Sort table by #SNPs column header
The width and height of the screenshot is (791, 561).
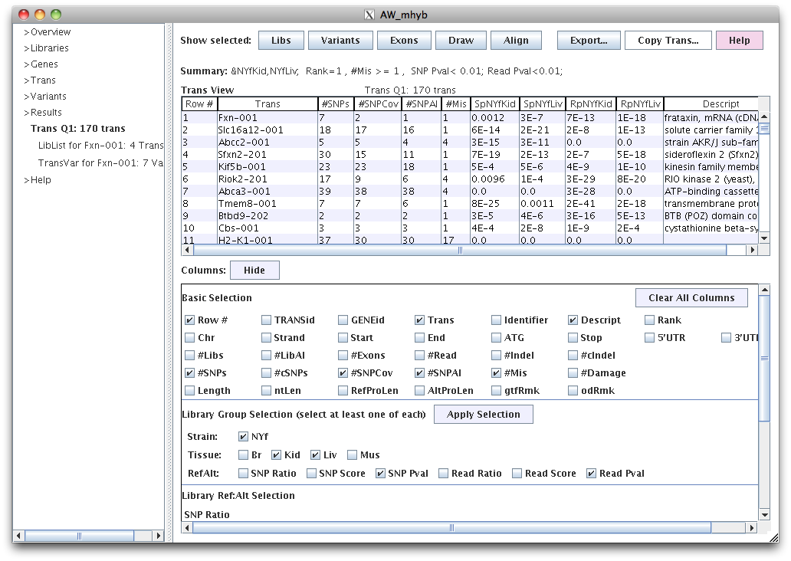point(335,104)
